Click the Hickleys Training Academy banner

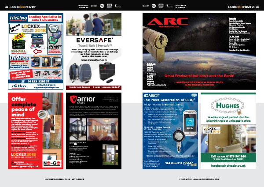[x=36, y=62]
